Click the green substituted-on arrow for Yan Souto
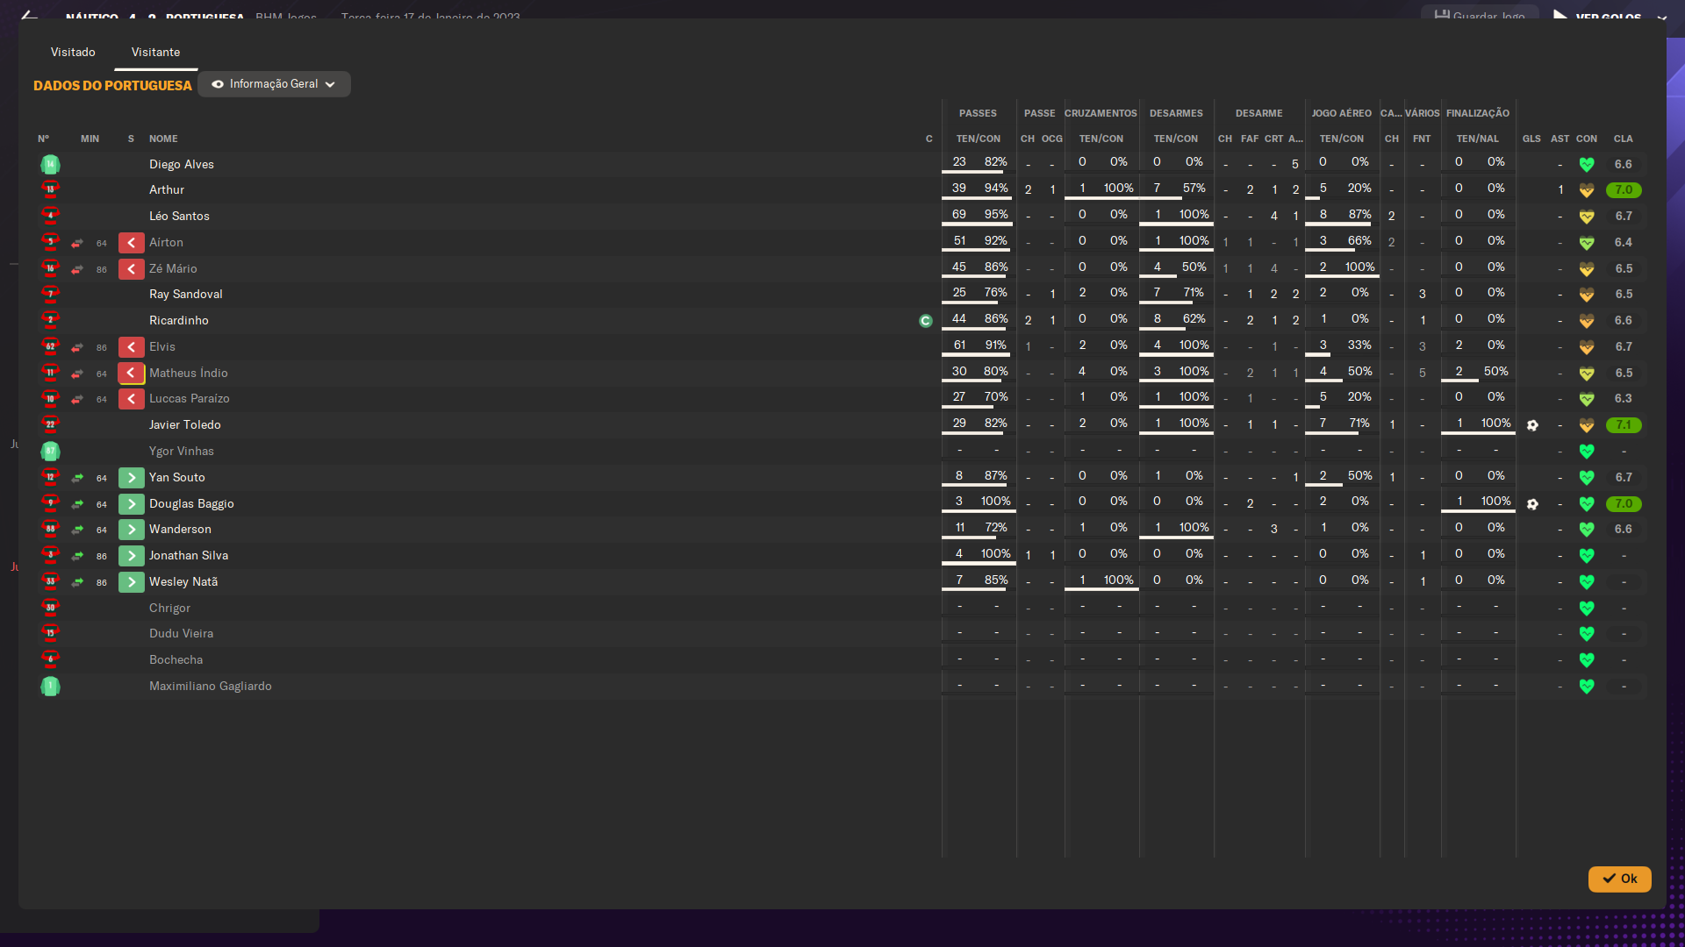 click(x=132, y=478)
